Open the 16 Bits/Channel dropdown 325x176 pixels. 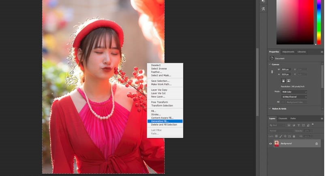(x=294, y=97)
